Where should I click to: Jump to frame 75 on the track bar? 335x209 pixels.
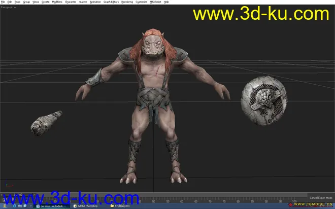pyautogui.click(x=224, y=201)
